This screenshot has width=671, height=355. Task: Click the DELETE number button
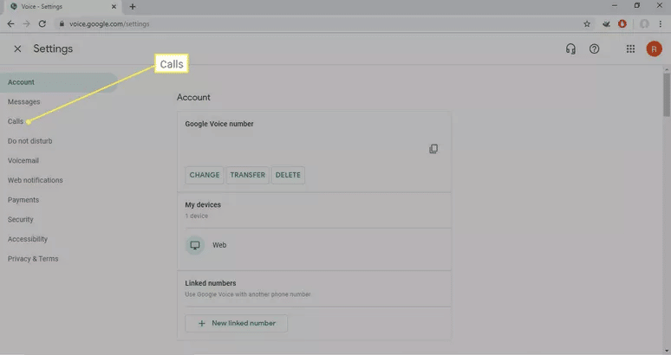[x=288, y=175]
